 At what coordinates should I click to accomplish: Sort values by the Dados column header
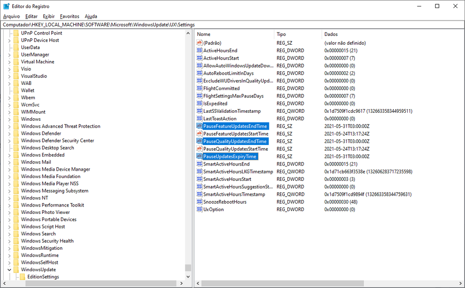392,34
